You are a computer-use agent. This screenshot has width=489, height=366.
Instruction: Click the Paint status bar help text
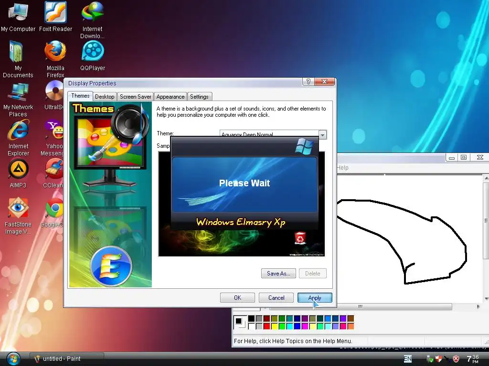(293, 341)
